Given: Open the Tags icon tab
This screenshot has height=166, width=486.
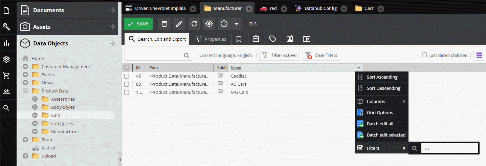Looking at the screenshot, I should click(273, 39).
